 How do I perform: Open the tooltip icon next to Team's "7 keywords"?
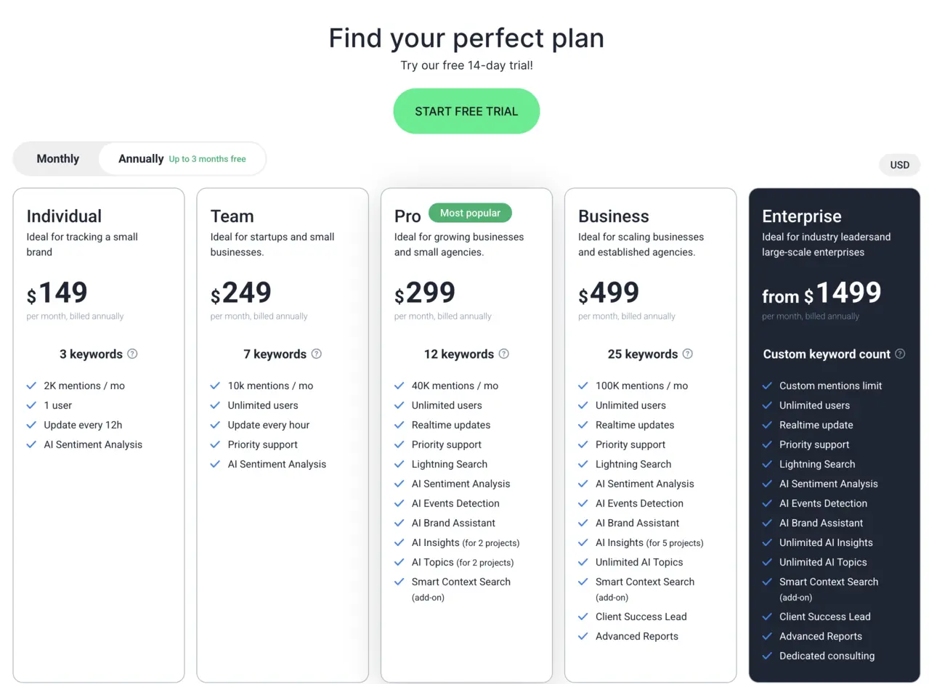coord(316,354)
